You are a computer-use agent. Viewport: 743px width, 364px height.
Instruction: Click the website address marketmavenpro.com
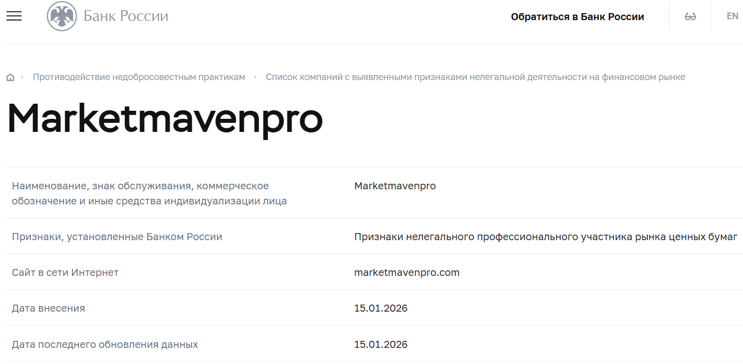[406, 272]
